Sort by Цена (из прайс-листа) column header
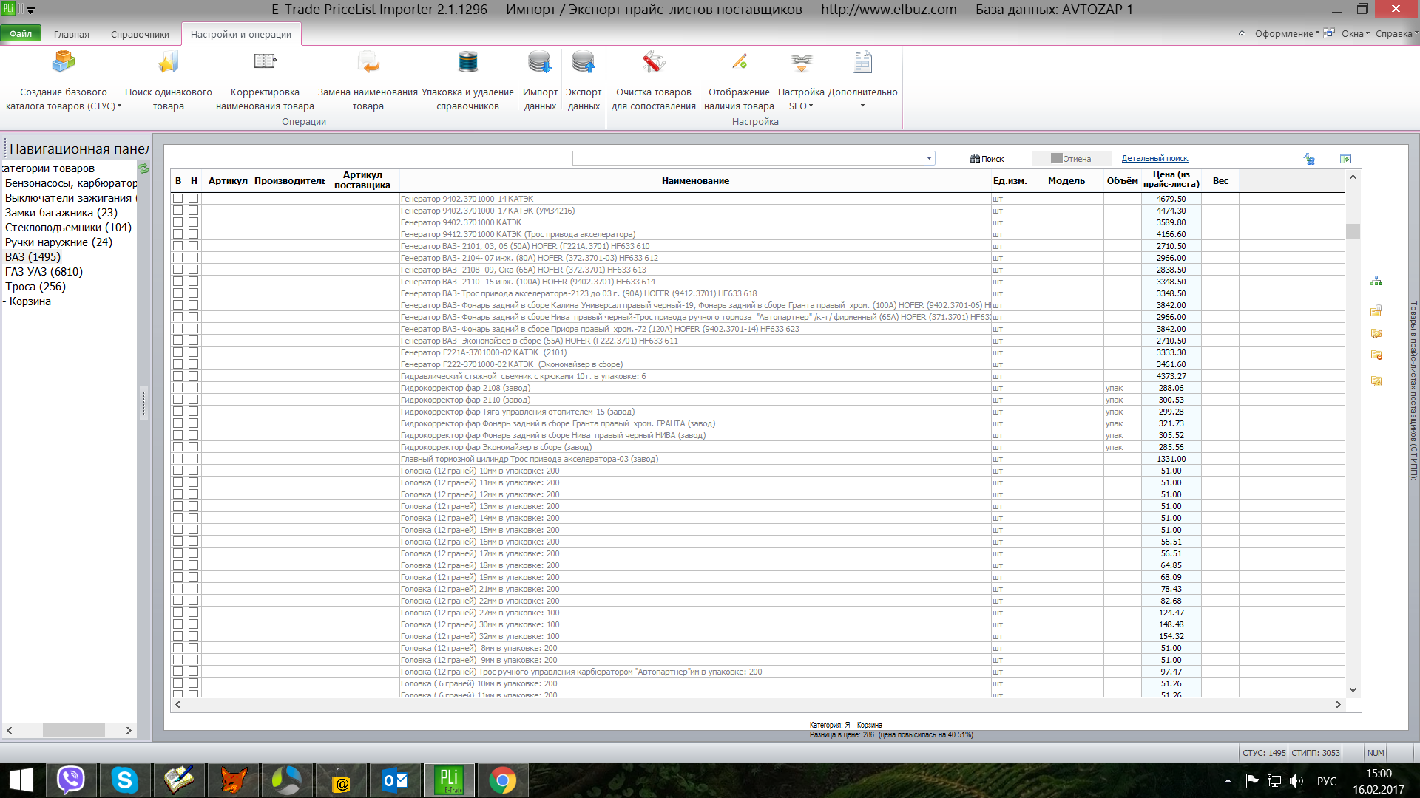Viewport: 1420px width, 798px height. click(1171, 180)
